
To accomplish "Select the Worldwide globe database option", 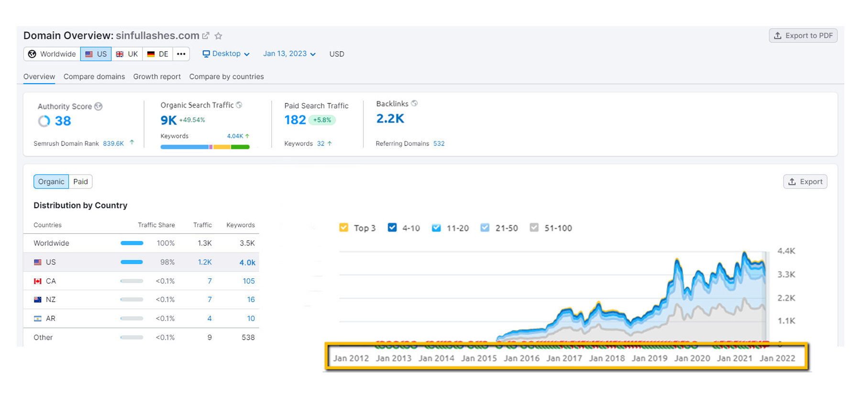I will click(x=52, y=54).
